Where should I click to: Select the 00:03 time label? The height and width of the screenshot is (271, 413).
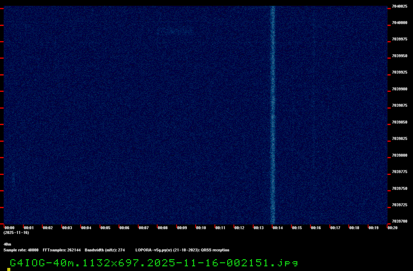coord(67,228)
